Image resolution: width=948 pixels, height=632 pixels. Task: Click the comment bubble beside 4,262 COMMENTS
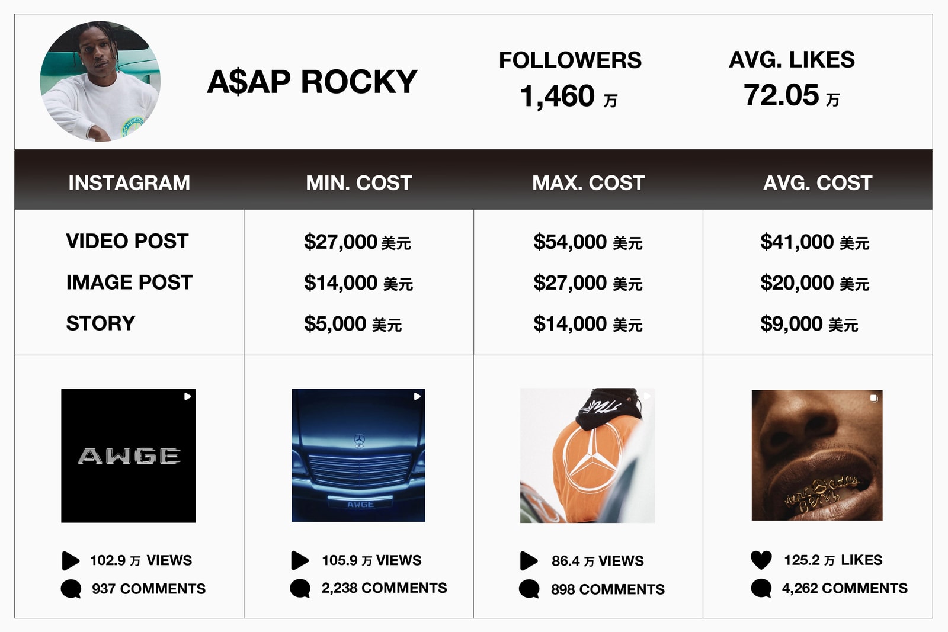[761, 588]
